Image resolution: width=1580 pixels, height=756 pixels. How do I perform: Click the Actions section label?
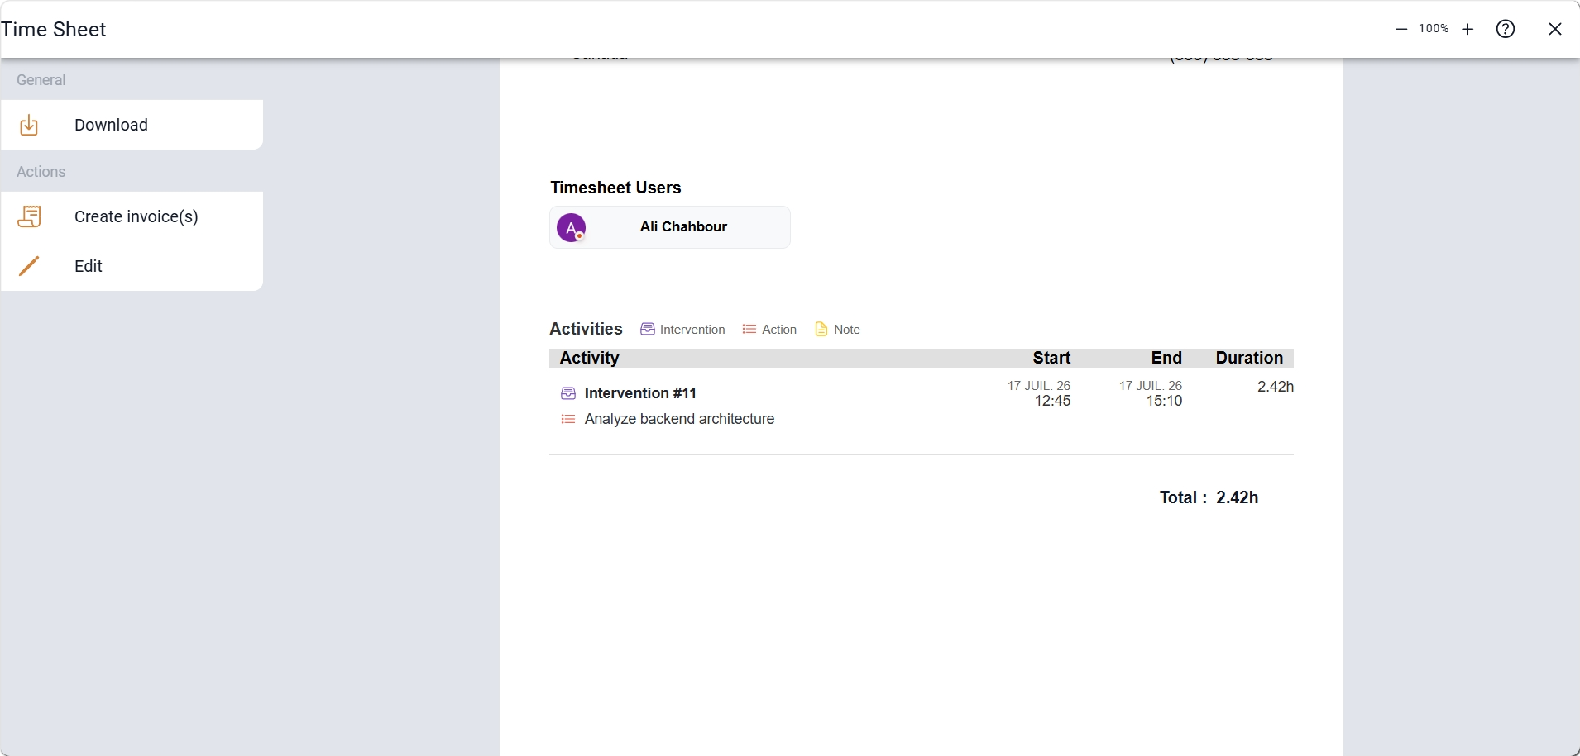click(x=41, y=172)
